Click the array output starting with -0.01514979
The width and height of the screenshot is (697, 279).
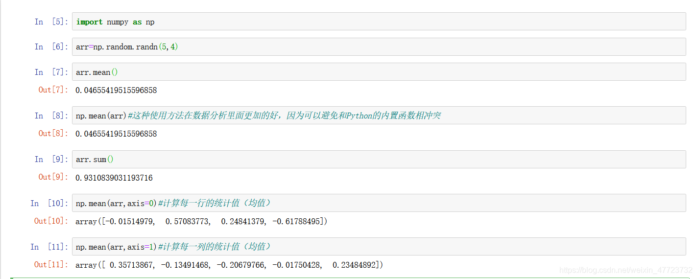tap(201, 222)
